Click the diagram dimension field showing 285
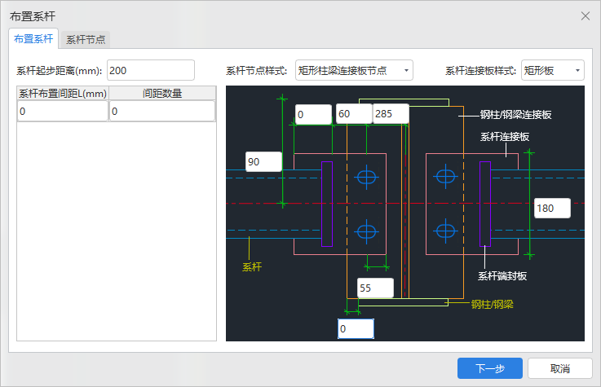 coord(391,114)
